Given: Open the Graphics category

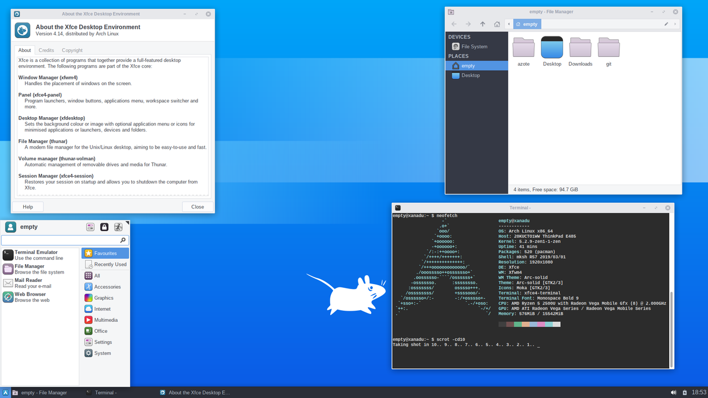Looking at the screenshot, I should click(105, 297).
